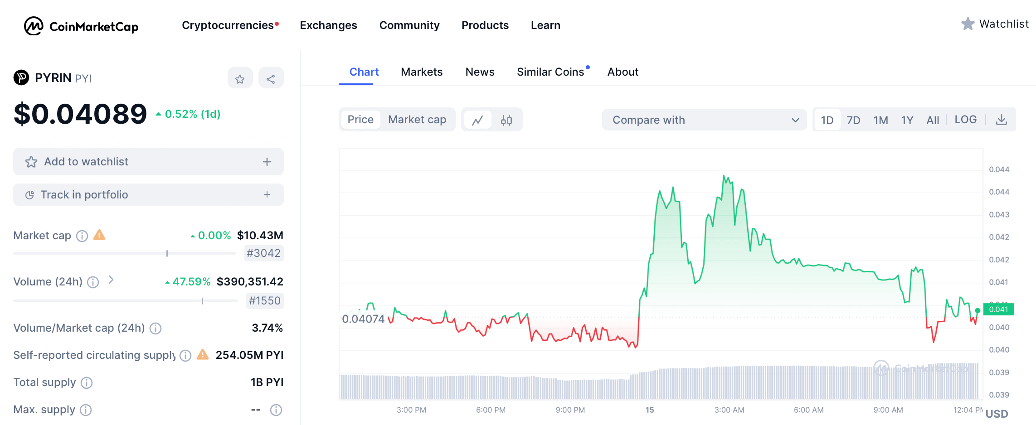Switch to the Markets tab
Viewport: 1036px width, 425px height.
pyautogui.click(x=422, y=72)
